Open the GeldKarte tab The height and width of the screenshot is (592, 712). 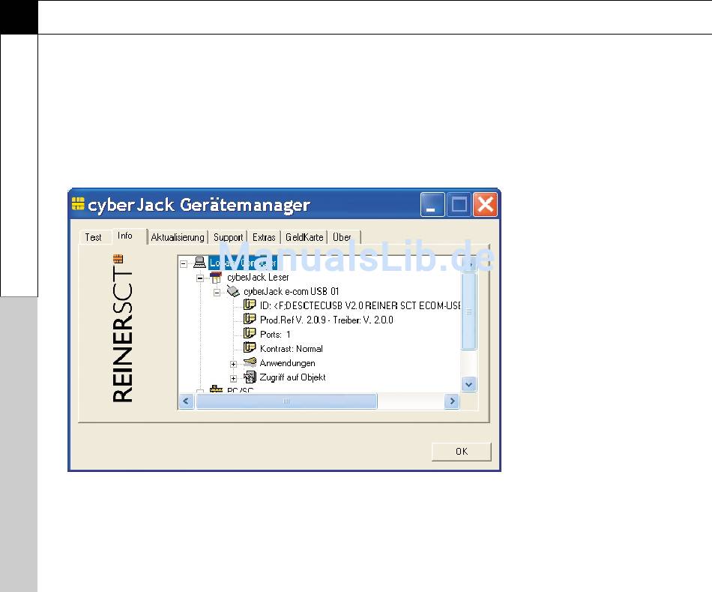304,237
